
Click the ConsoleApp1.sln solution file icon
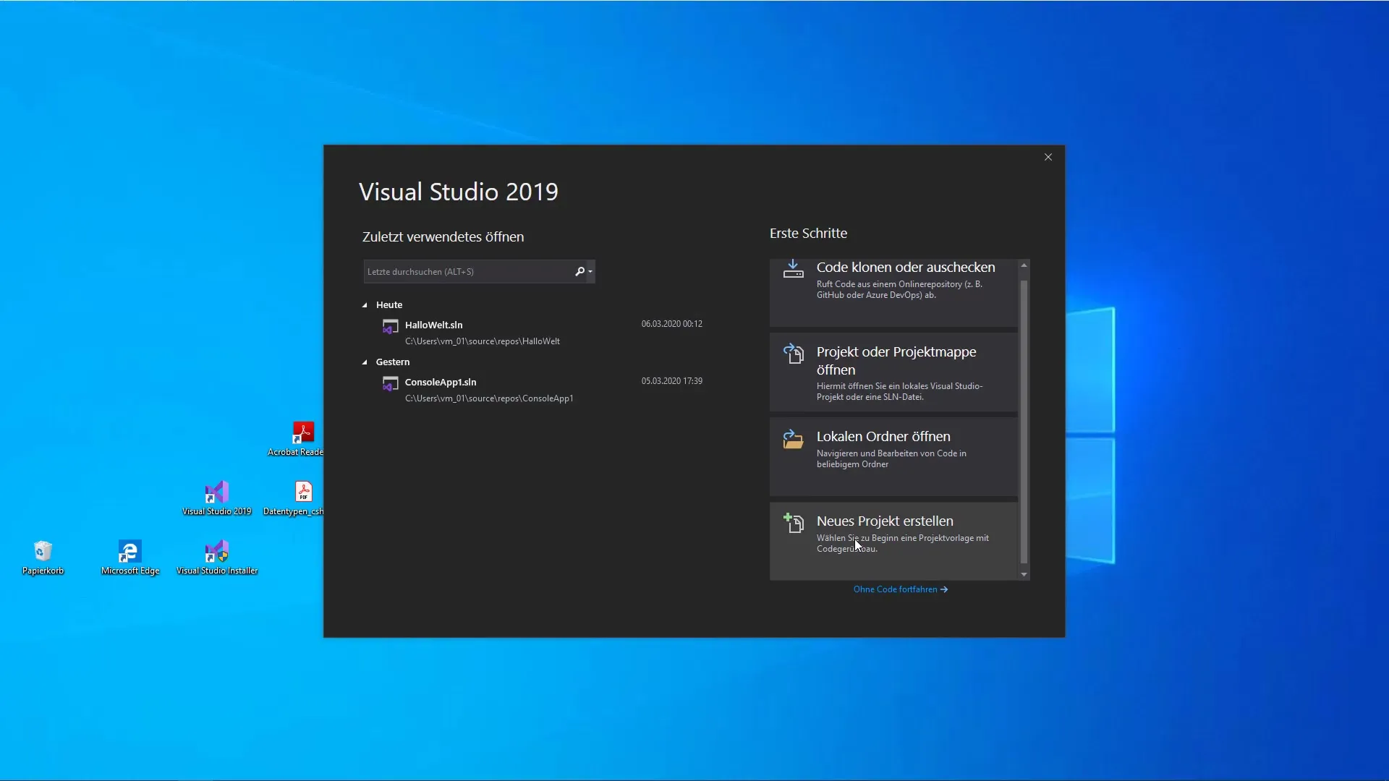(x=390, y=383)
